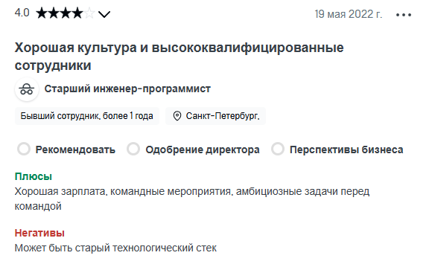Screen dimensions: 432x270
Task: Click the review date 19 мая 2022 г.
Action: 349,14
